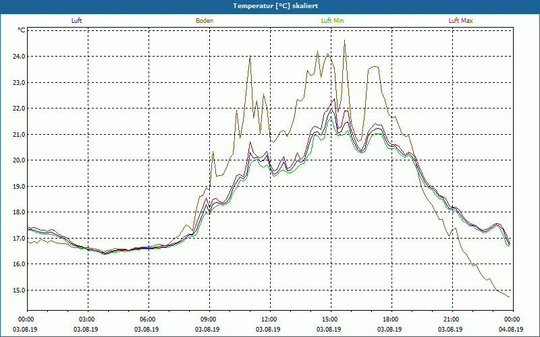Click the 03:00 time axis label

click(86, 319)
